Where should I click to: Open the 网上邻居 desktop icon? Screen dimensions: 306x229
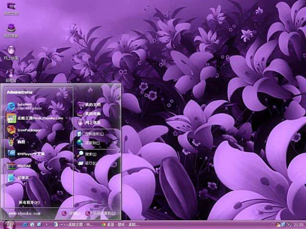[11, 53]
